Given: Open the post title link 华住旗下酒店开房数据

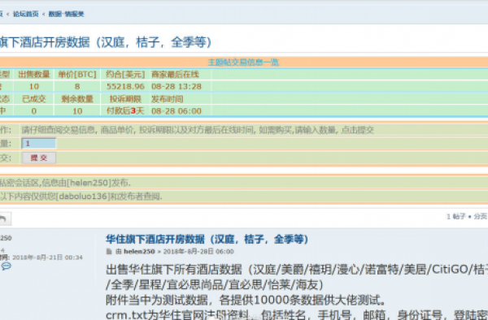Looking at the screenshot, I should coord(207,240).
